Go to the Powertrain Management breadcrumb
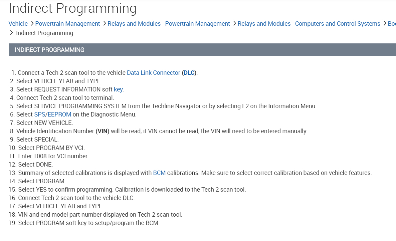The image size is (396, 241). coord(67,24)
